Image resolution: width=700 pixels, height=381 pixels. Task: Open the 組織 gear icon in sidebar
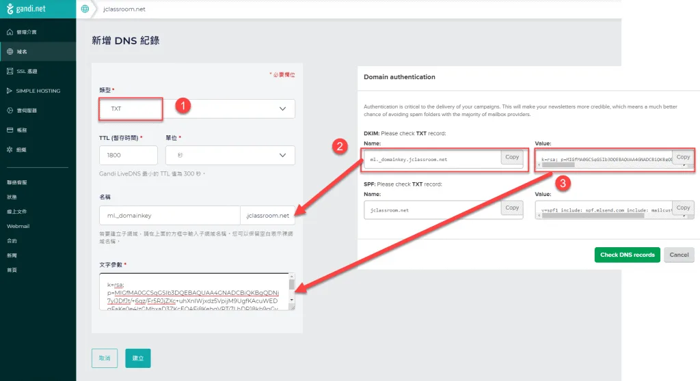tap(10, 150)
